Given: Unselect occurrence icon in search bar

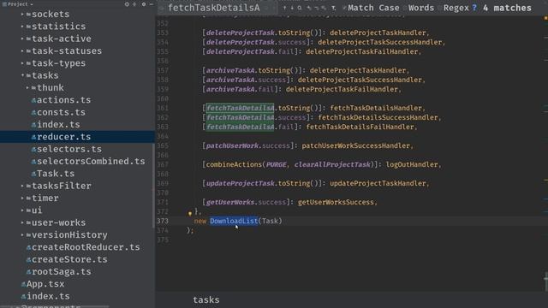Looking at the screenshot, I should click(x=316, y=8).
